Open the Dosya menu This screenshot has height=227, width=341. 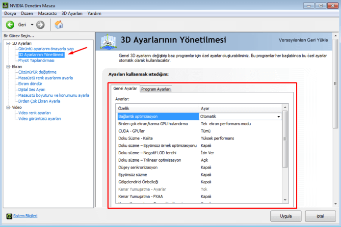tap(10, 13)
